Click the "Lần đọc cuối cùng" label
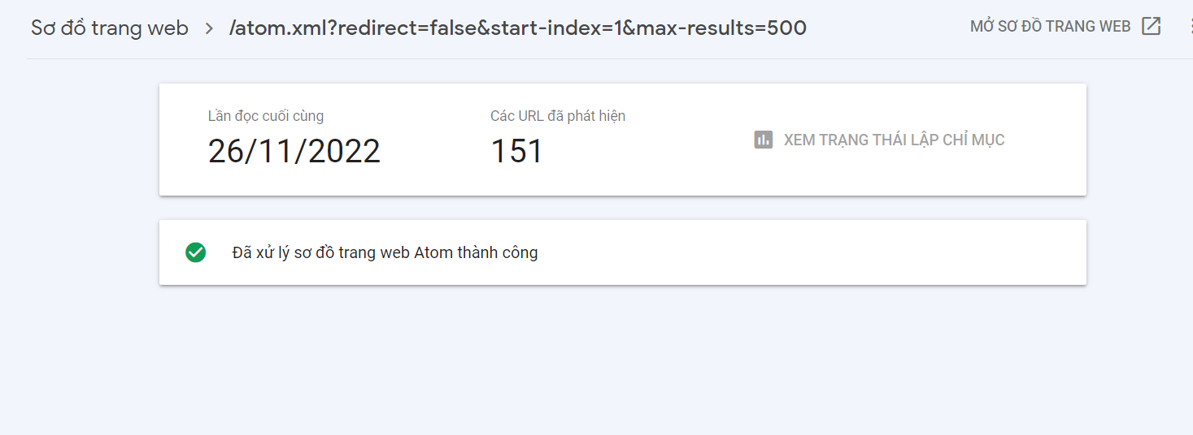The height and width of the screenshot is (435, 1193). pyautogui.click(x=266, y=116)
